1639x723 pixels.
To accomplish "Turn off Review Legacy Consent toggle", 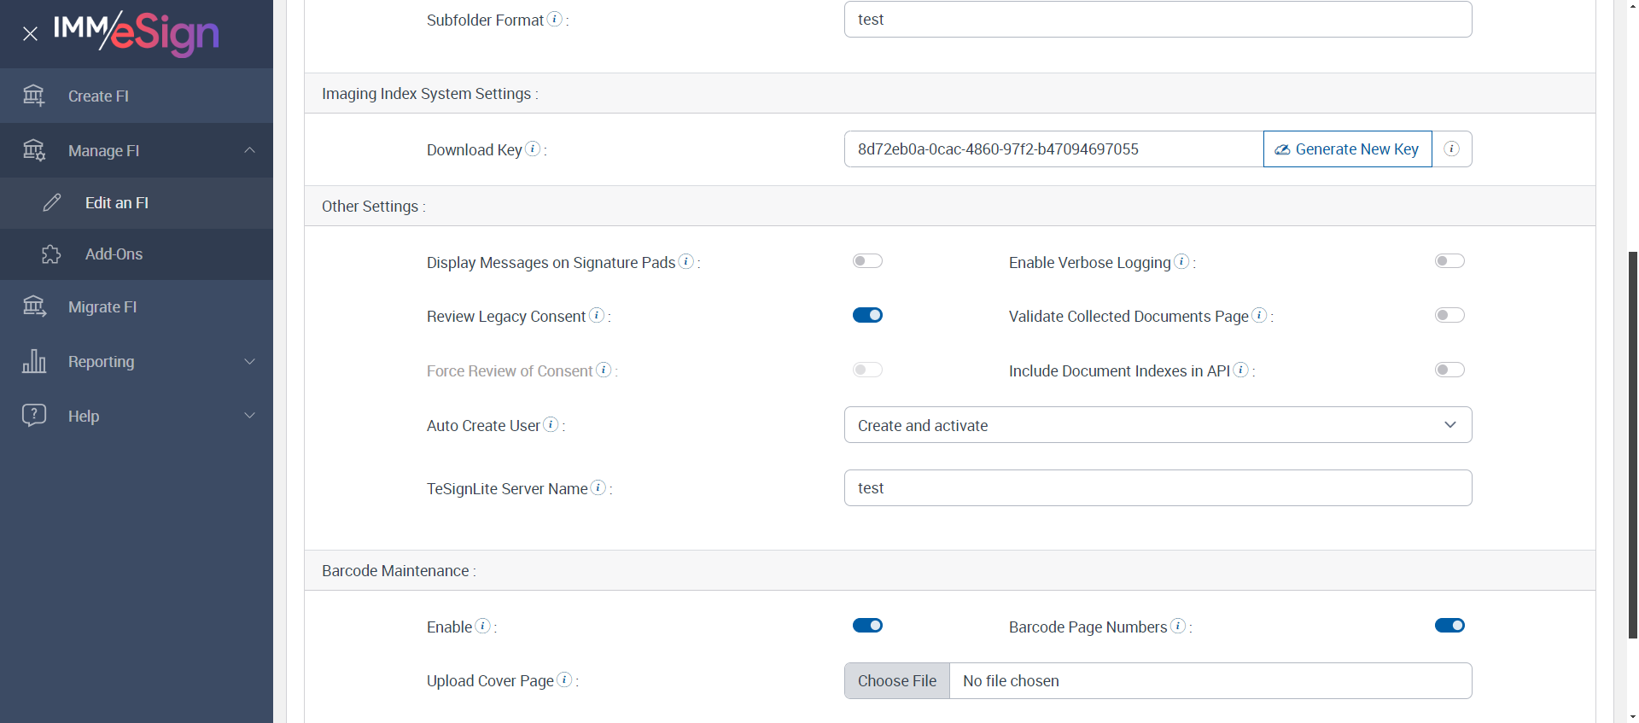I will coord(867,316).
